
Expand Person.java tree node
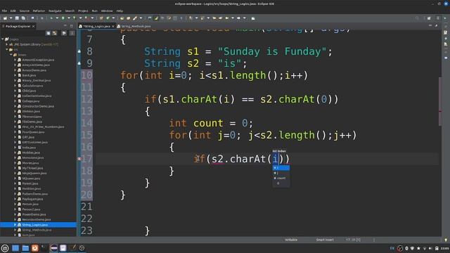pos(15,204)
